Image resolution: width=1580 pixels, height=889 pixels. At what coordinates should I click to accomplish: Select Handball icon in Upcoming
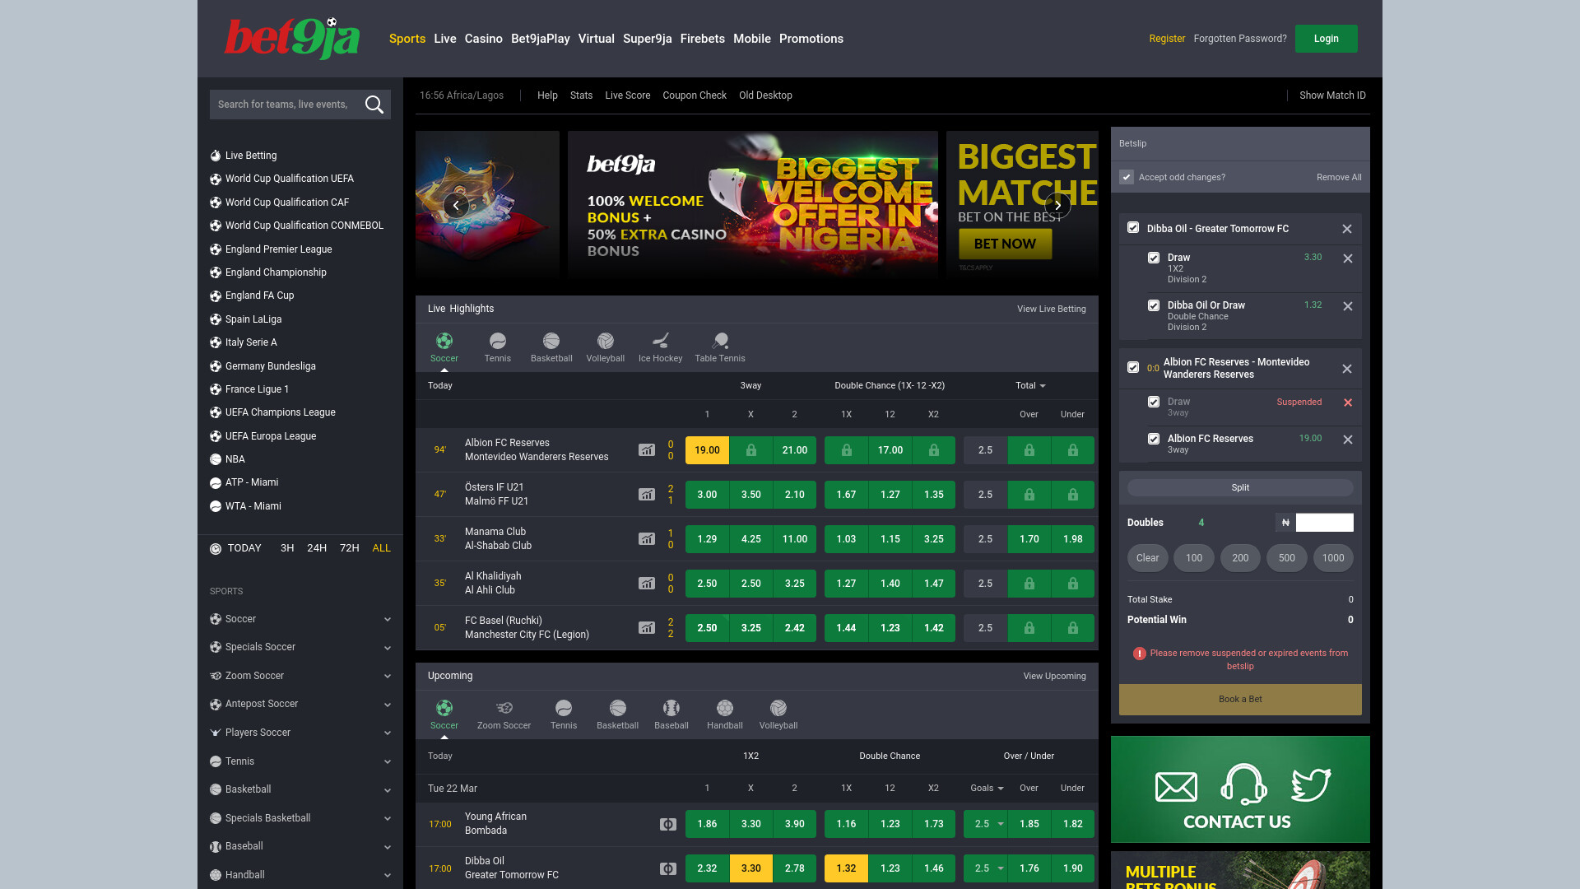725,708
